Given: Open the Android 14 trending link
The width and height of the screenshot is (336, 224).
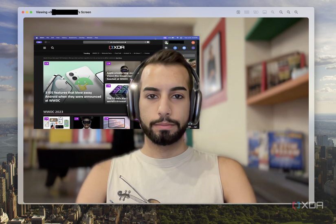Looking at the screenshot, I should 127,53.
